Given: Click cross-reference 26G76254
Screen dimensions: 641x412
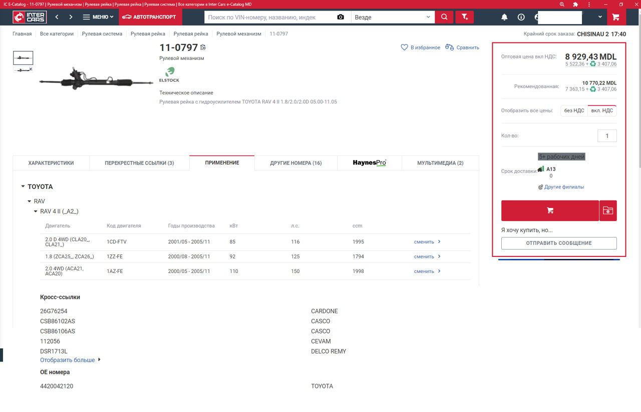Looking at the screenshot, I should click(54, 311).
